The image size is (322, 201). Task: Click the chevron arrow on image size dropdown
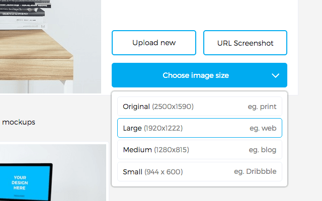point(275,75)
